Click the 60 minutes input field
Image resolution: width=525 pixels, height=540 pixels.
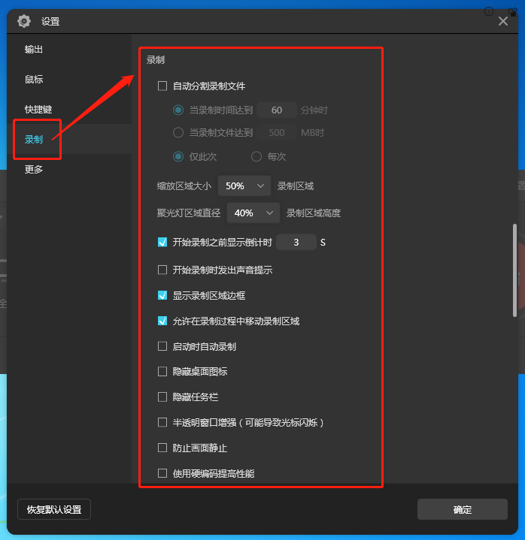coord(277,110)
